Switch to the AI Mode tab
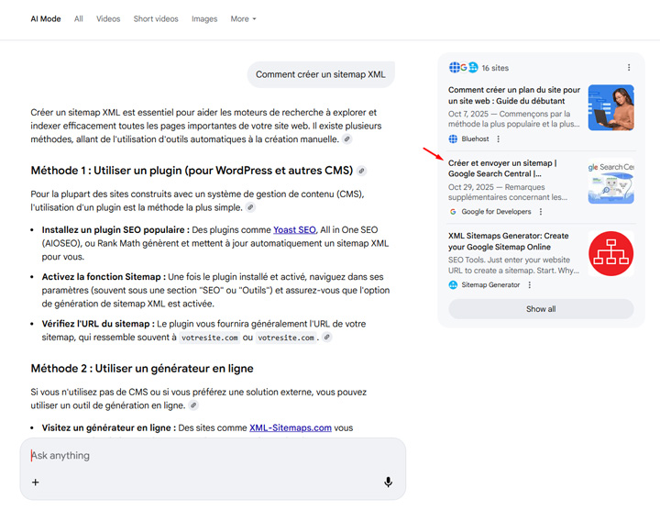The height and width of the screenshot is (510, 660). coord(47,18)
